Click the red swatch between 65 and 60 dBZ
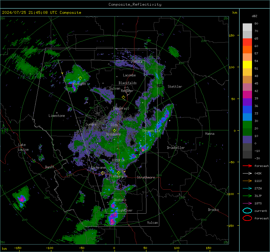This screenshot has width=270, height=252. click(247, 42)
